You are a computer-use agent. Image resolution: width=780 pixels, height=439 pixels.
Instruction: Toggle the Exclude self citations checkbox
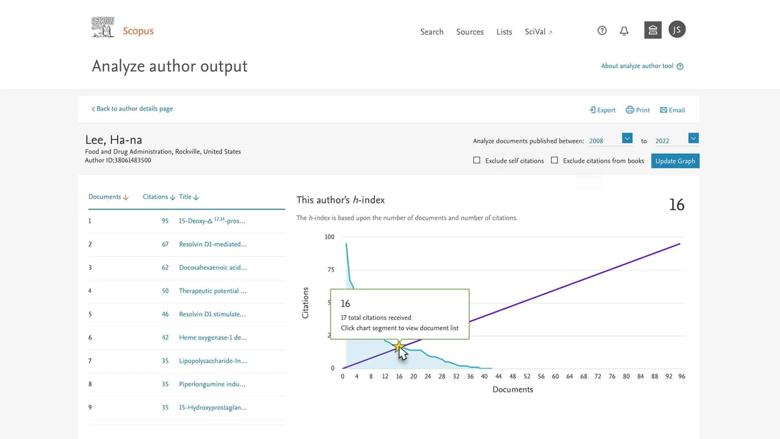click(477, 160)
